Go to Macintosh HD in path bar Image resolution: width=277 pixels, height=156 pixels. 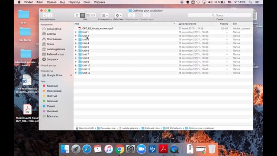click(85, 128)
